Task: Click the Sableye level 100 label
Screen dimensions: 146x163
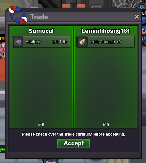Action: (59, 42)
